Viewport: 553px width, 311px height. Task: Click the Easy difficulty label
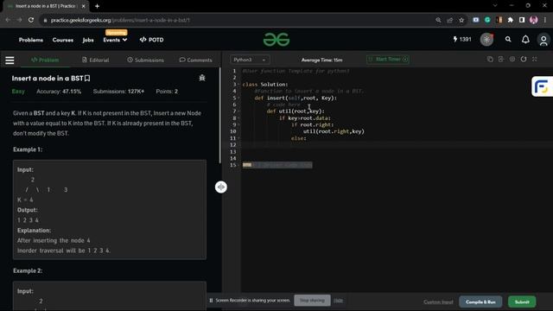[x=18, y=92]
